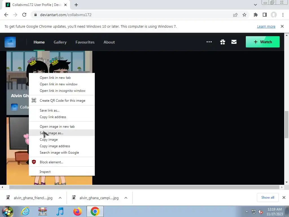
Task: Open the Learn more link
Action: [266, 26]
